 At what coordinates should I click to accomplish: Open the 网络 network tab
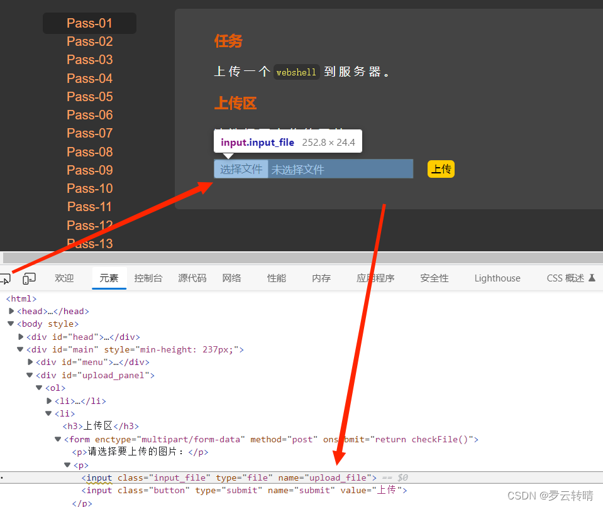pos(231,278)
